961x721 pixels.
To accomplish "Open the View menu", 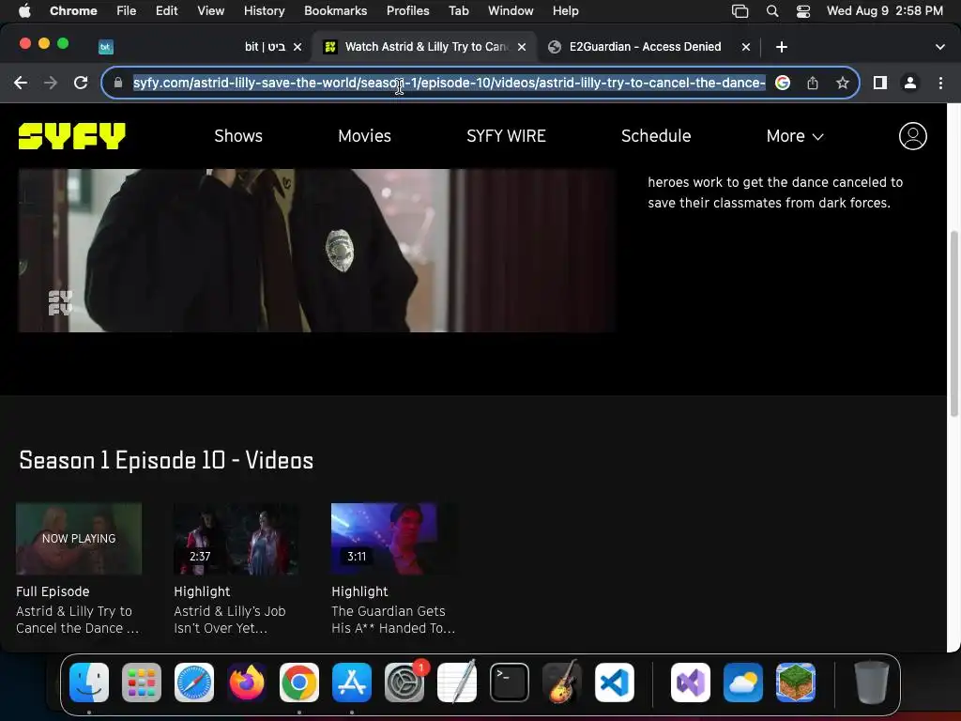I will (x=210, y=11).
